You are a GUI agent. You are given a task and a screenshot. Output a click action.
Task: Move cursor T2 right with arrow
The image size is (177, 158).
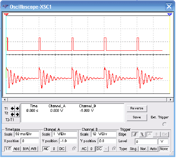tap(17, 115)
